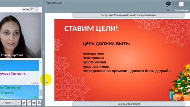Open the Чат panel icon
Viewport: 190px width, 107px height.
pos(168,6)
